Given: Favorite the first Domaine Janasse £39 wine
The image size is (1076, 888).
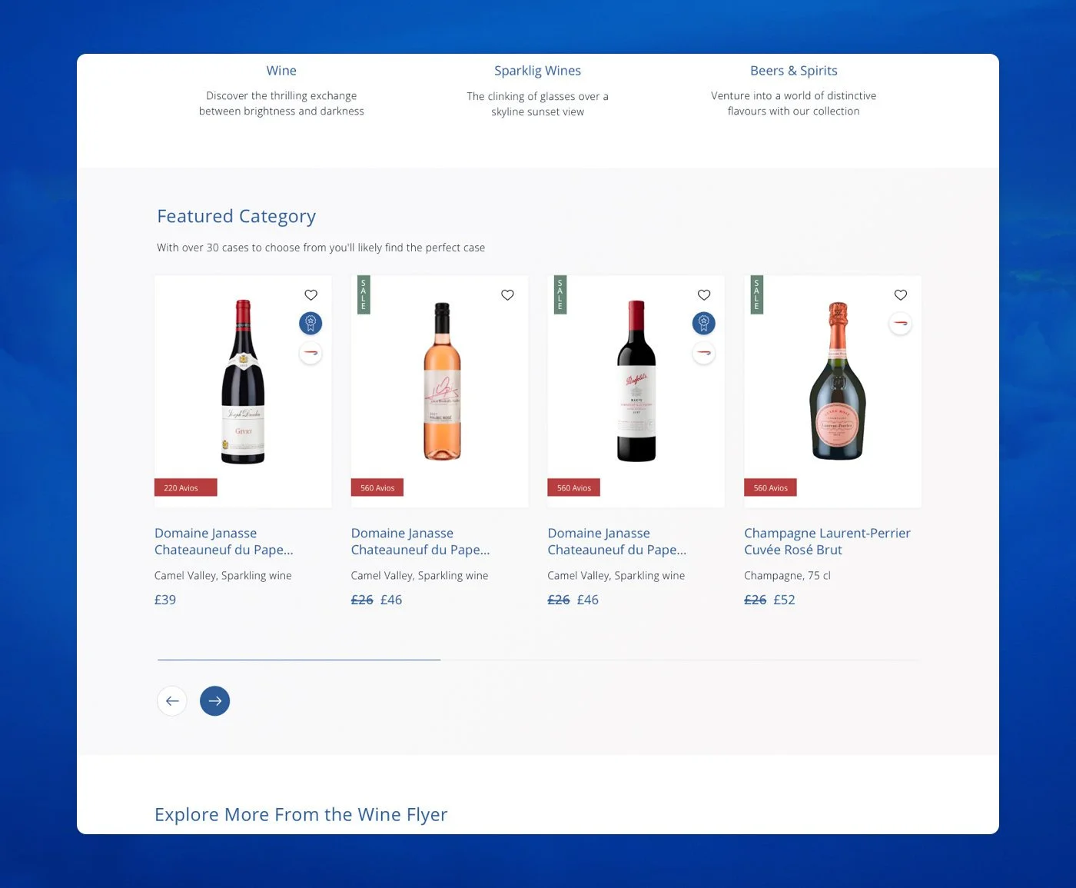Looking at the screenshot, I should (x=311, y=295).
